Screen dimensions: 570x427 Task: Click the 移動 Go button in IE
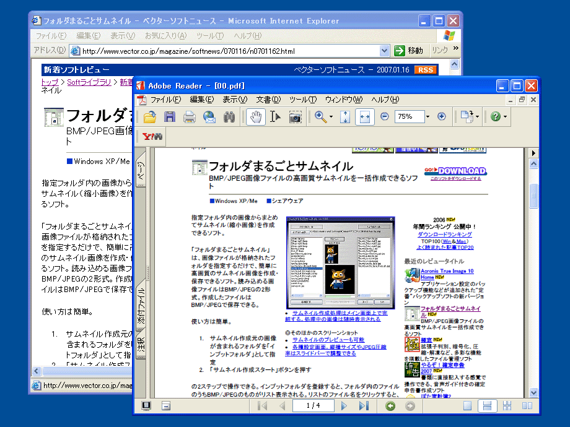click(x=409, y=51)
